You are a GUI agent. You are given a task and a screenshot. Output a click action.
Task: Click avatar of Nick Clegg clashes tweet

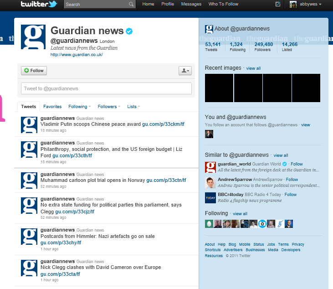click(29, 268)
